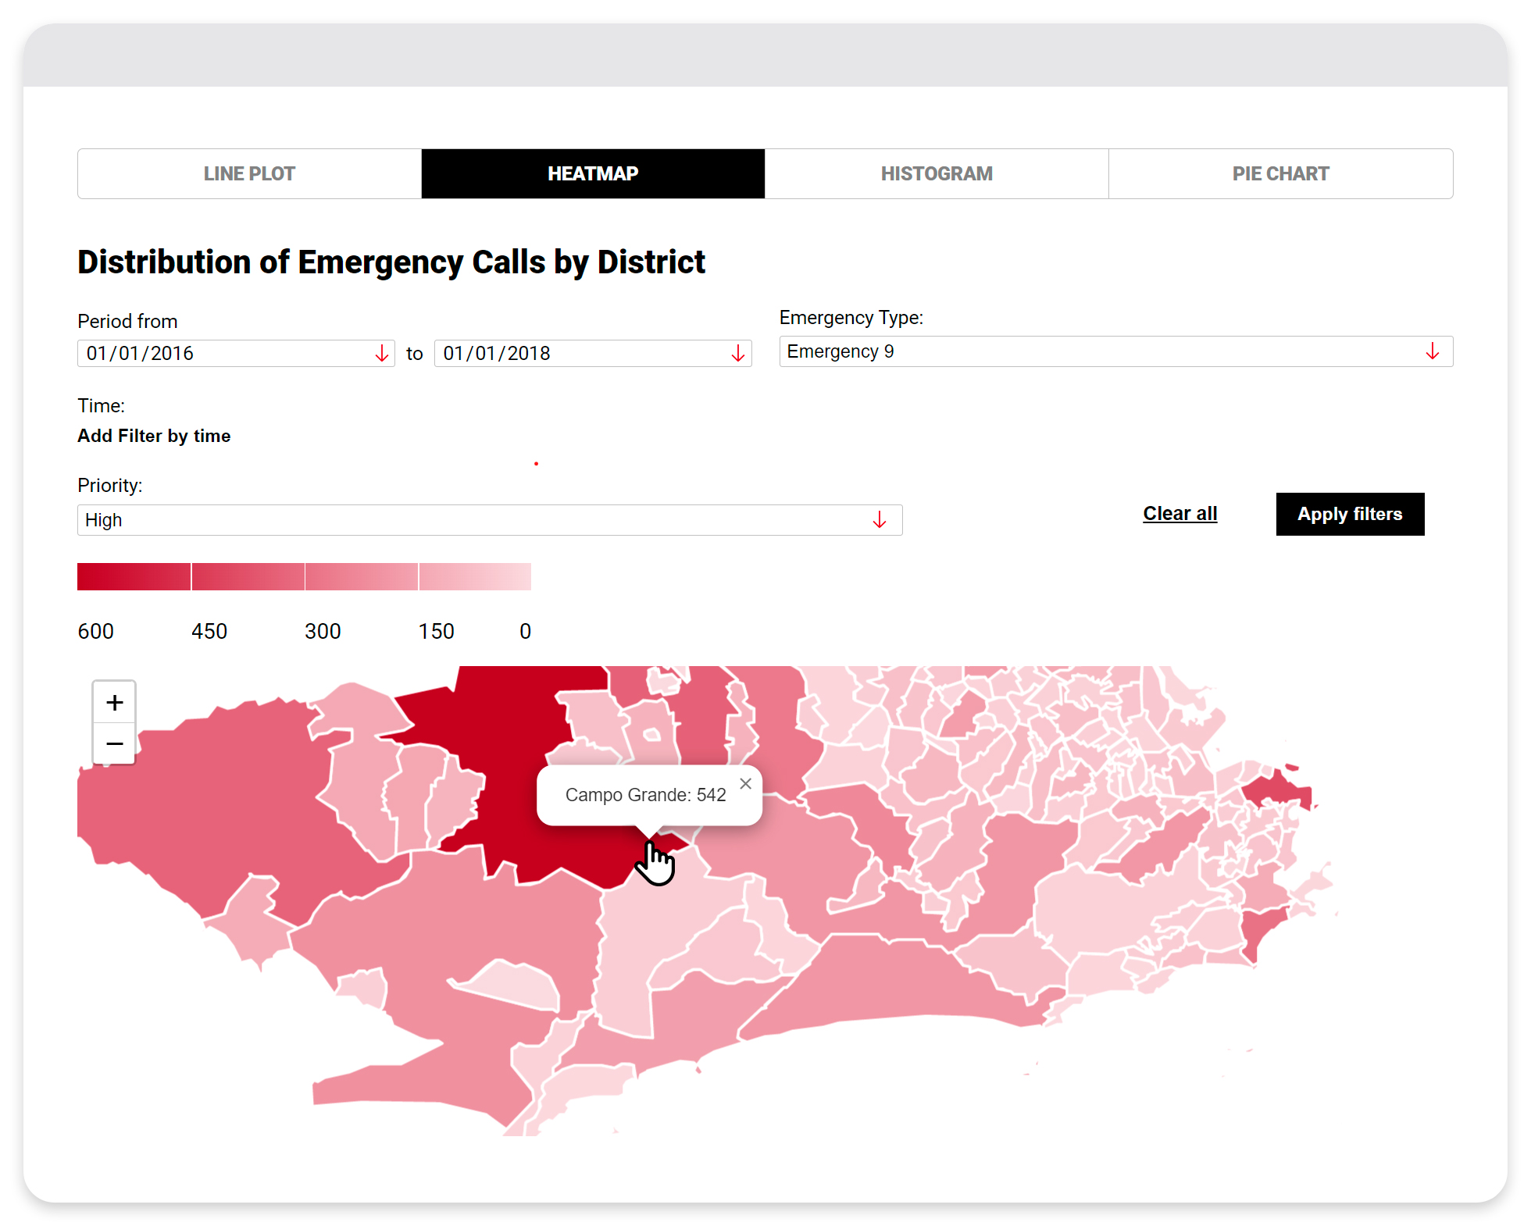Click the Priority dropdown red arrow
The image size is (1531, 1226).
[880, 520]
